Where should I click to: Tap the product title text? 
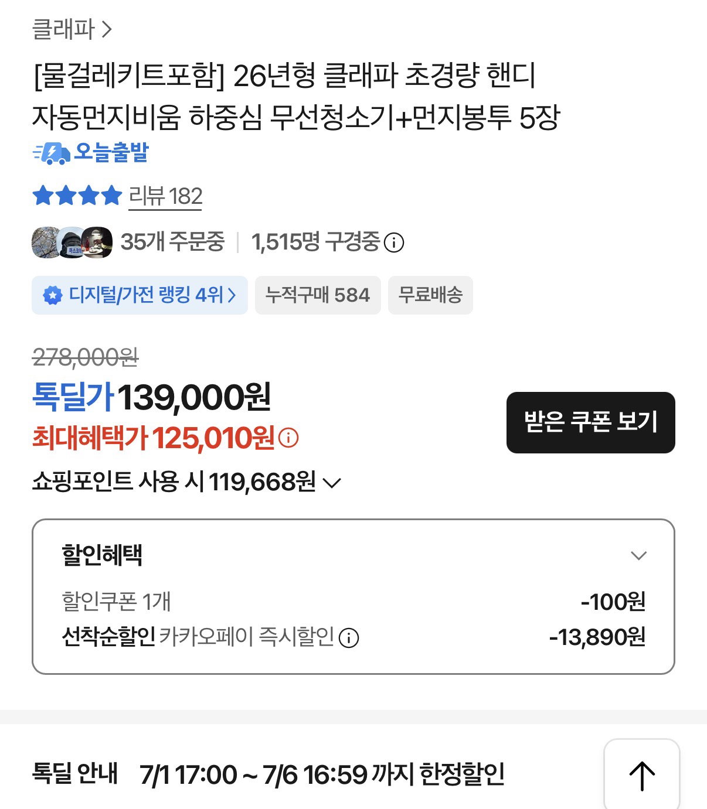[296, 96]
